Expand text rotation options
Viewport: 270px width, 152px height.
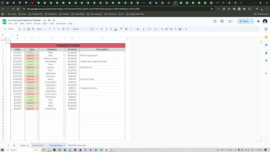coord(156,29)
